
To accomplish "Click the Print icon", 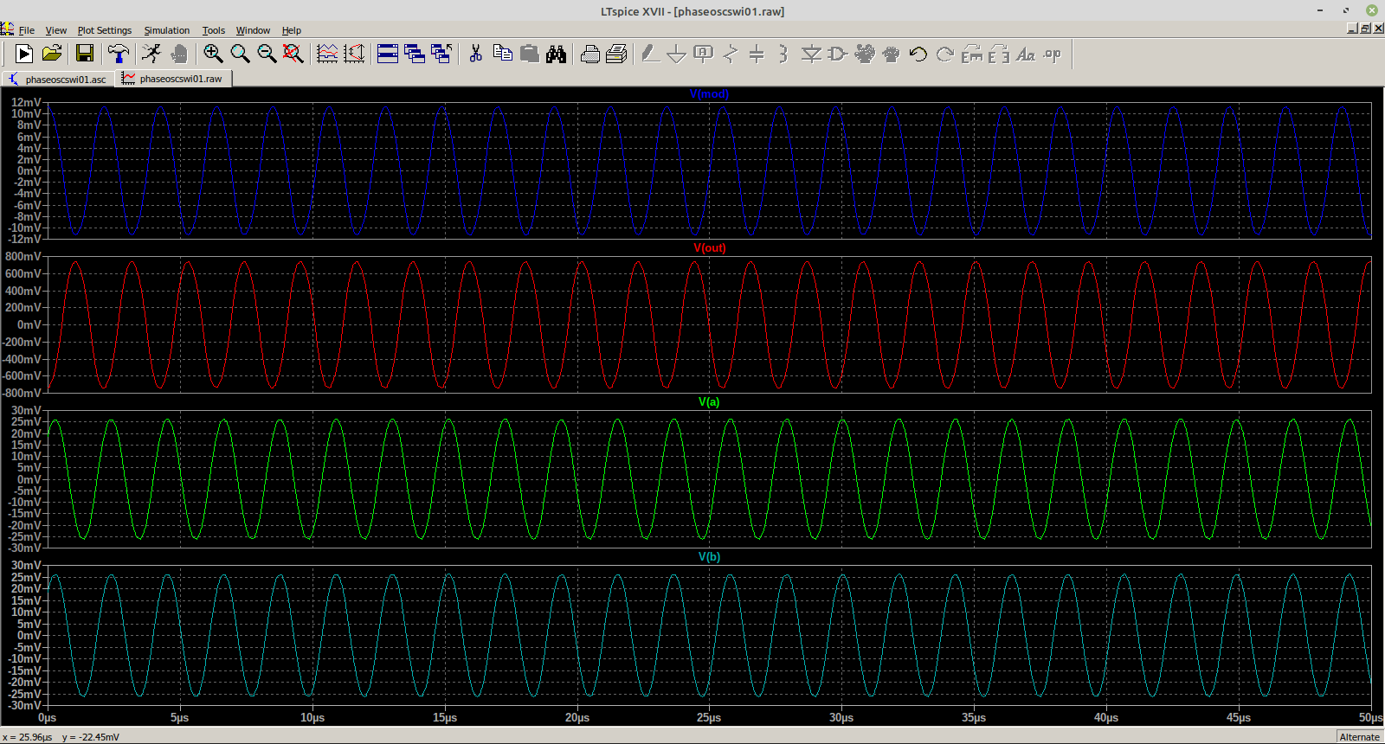I will (x=590, y=54).
